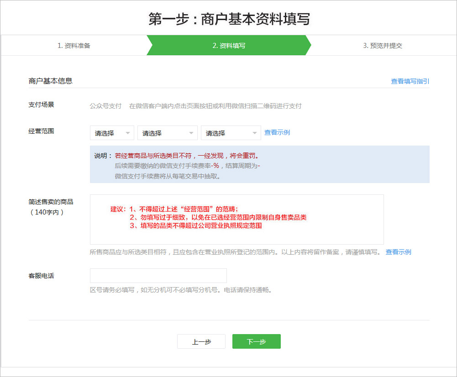Click 查看示例 beside the 经营范围 dropdowns
The width and height of the screenshot is (457, 377).
tap(277, 132)
